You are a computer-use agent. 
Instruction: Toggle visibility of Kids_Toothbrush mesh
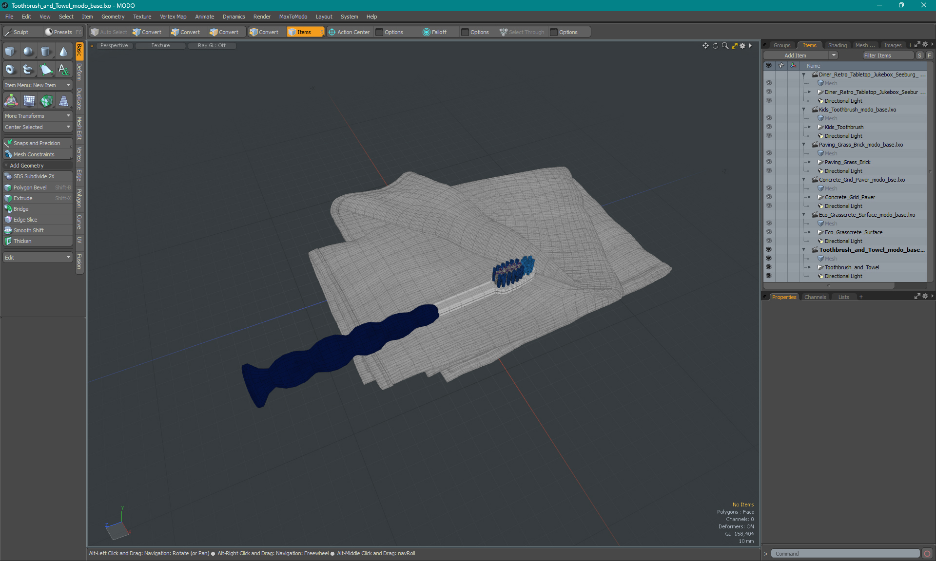[768, 127]
